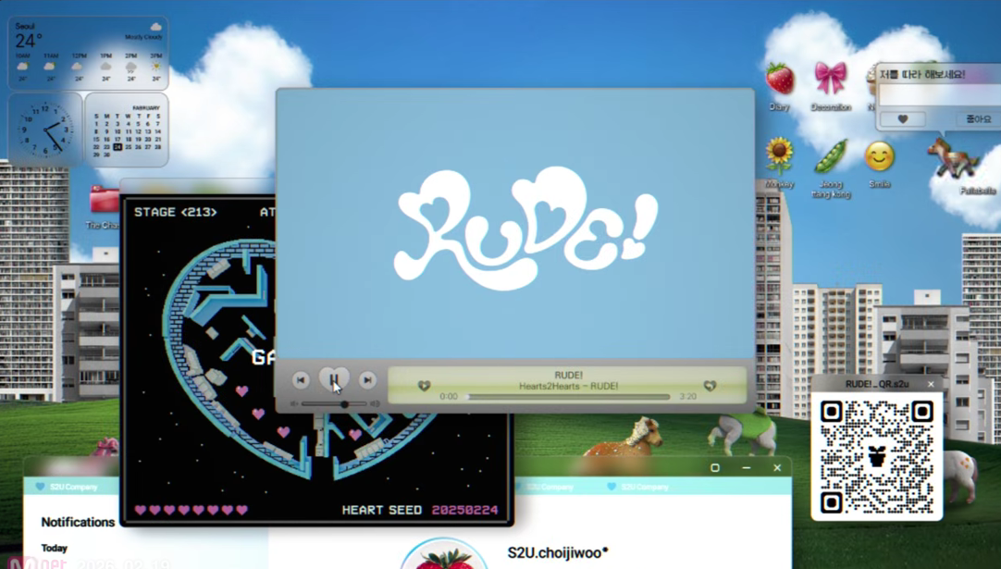Screen dimensions: 1001x569
Task: Minimize the S2U Company window
Action: 747,468
